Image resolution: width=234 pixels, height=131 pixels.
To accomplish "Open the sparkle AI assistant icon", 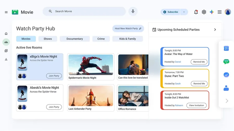I will point(212,12).
